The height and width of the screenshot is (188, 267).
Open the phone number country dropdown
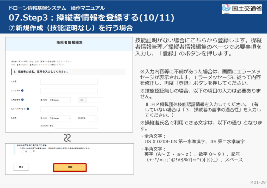(x=60, y=100)
